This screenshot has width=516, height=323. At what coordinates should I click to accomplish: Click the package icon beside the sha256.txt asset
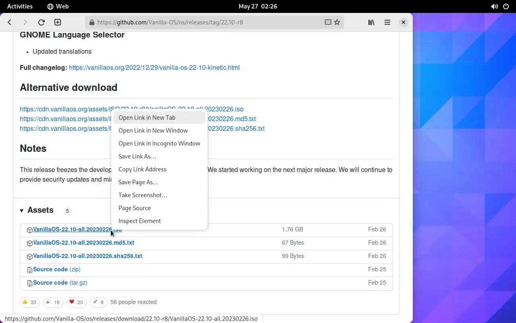(x=29, y=256)
